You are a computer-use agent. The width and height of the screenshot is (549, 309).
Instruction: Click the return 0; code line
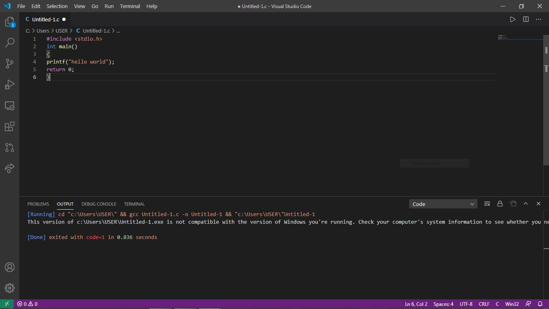click(x=60, y=69)
